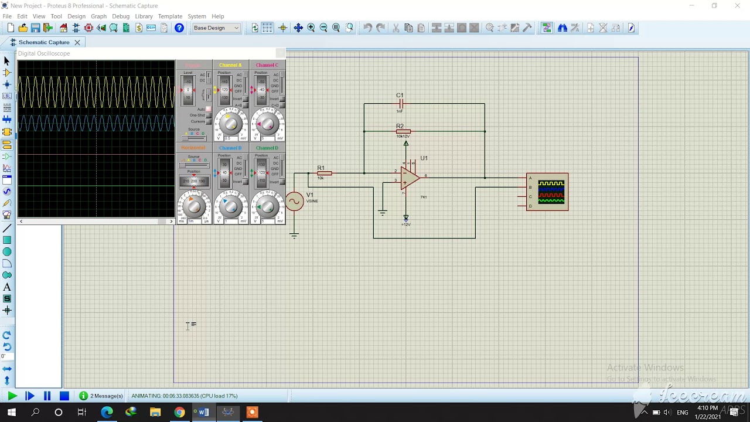Open the Graph menu

pyautogui.click(x=98, y=16)
